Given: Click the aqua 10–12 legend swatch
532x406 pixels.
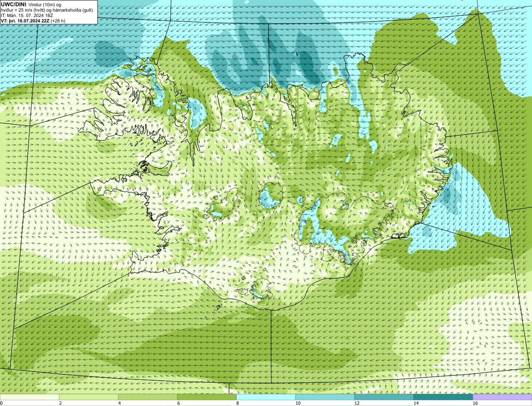Looking at the screenshot, I should (x=325, y=397).
